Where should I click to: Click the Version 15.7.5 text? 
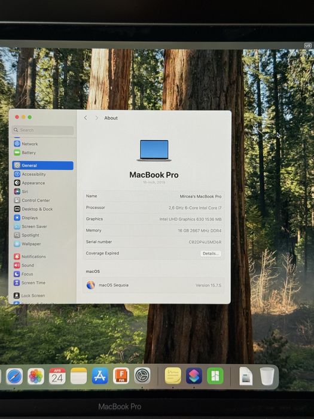(x=208, y=286)
